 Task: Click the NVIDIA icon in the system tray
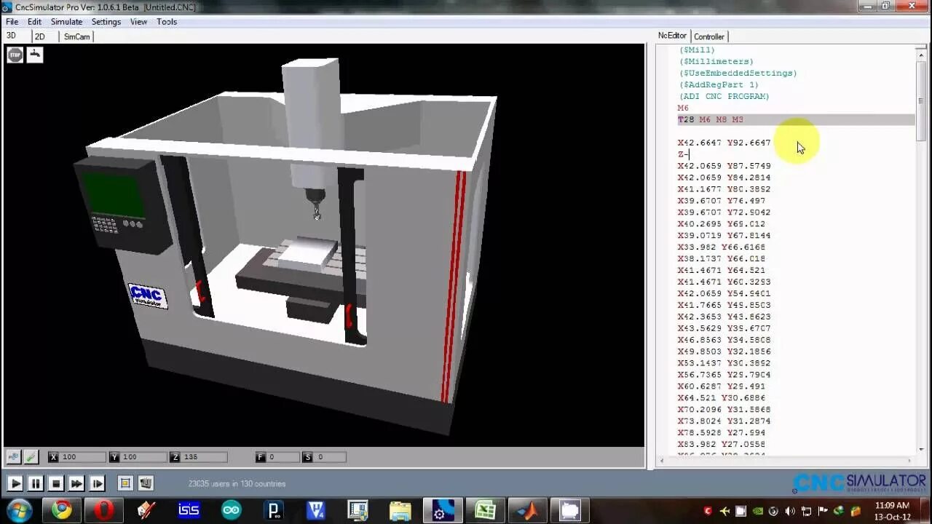(x=759, y=511)
